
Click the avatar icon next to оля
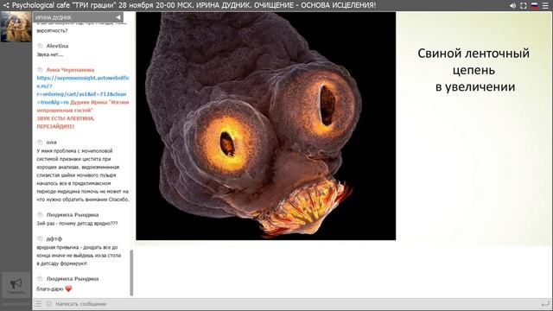(41, 142)
